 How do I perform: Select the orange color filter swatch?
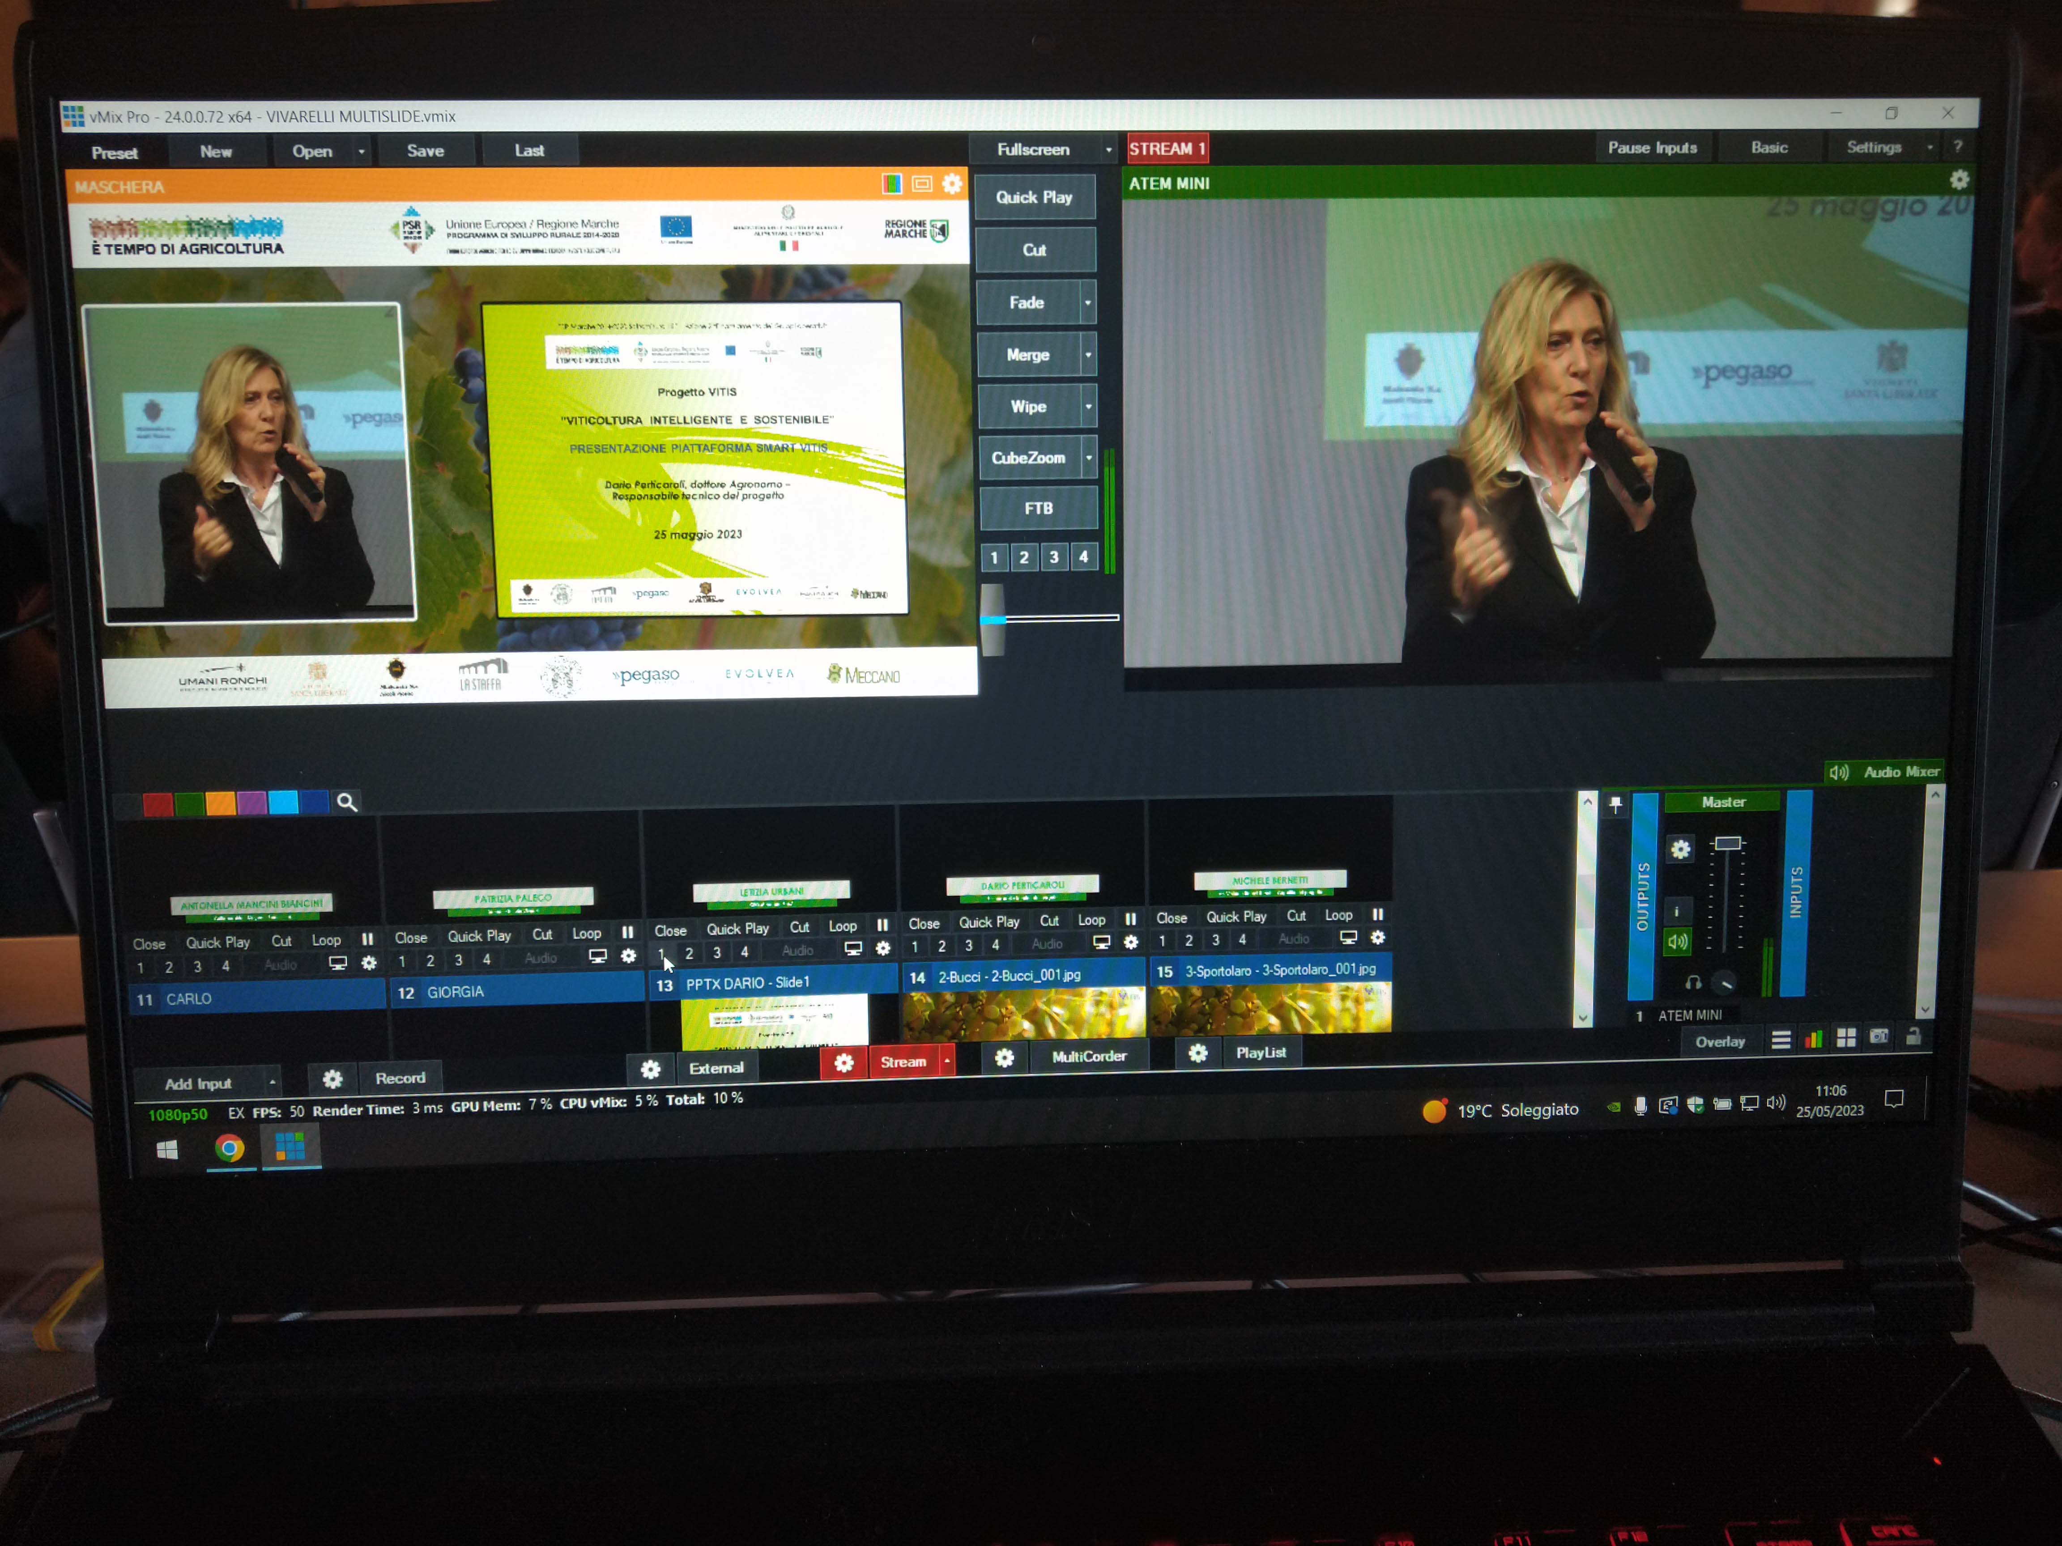220,804
